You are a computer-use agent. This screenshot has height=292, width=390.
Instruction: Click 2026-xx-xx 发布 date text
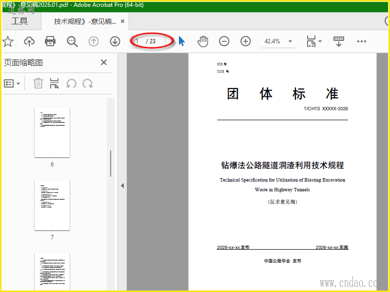(233, 247)
